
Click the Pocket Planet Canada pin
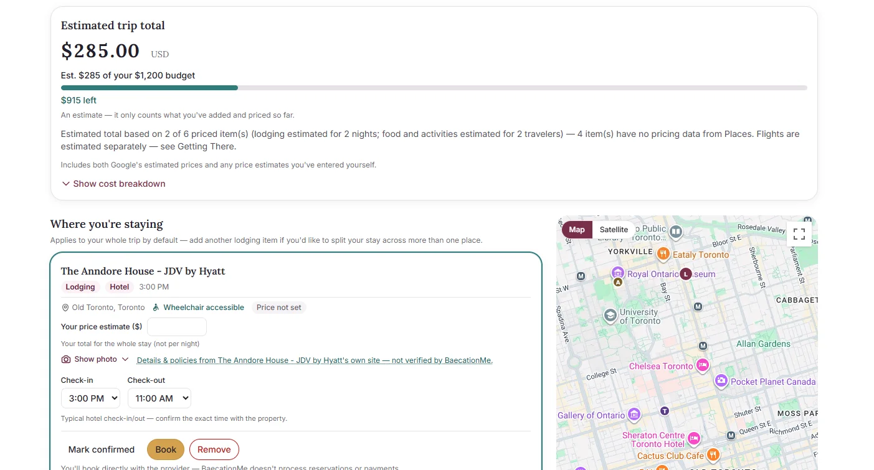pos(721,381)
